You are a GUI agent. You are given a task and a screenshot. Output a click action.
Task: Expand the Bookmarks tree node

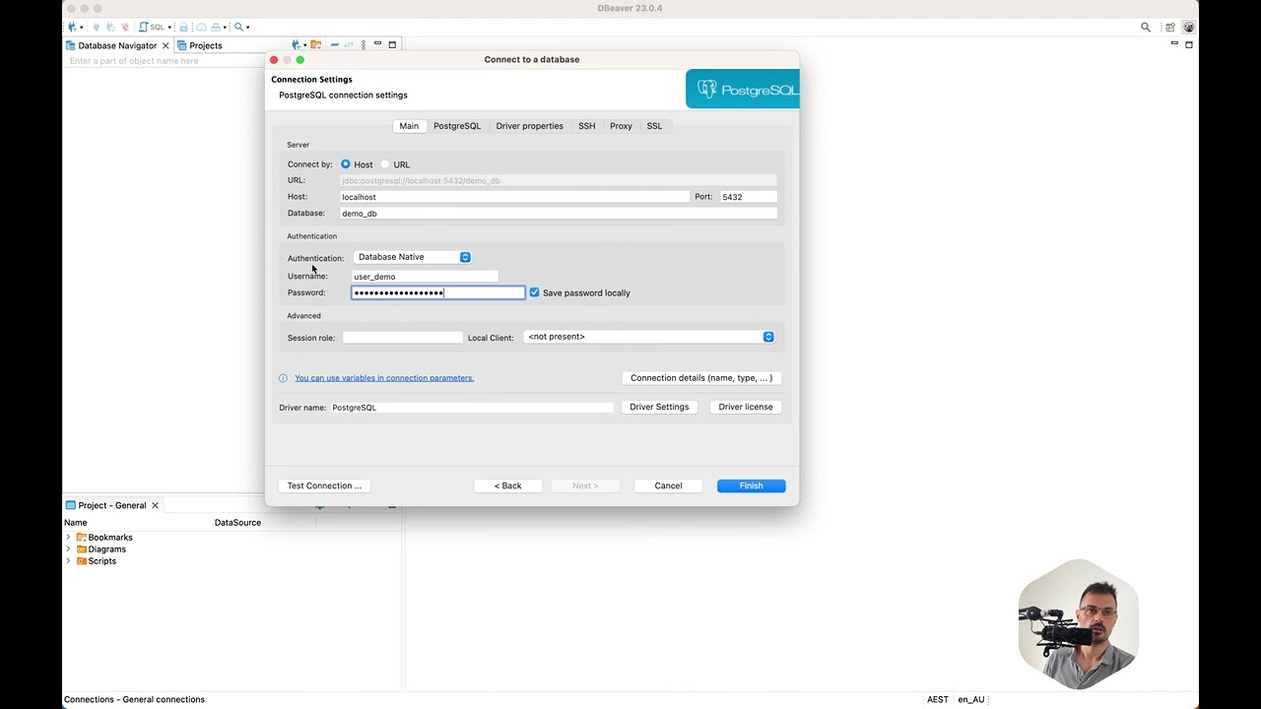[x=68, y=538]
